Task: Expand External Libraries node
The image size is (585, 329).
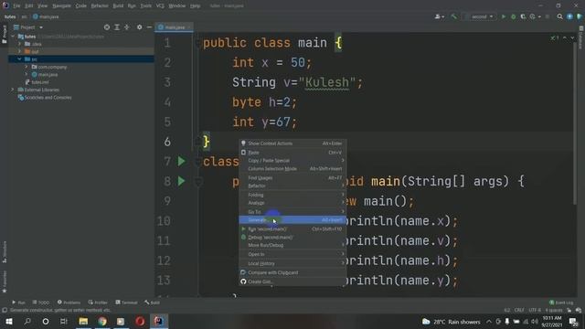Action: click(x=12, y=90)
